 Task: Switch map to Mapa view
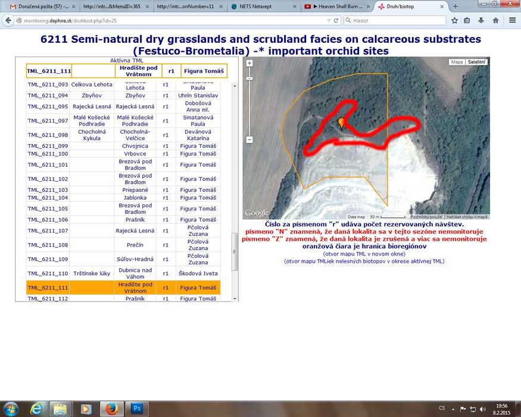point(457,62)
